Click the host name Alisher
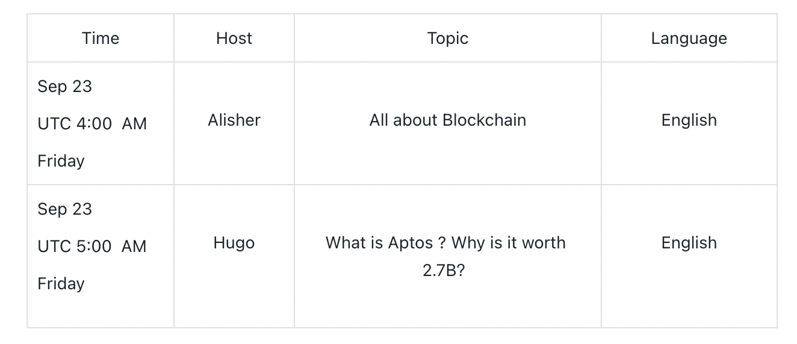The height and width of the screenshot is (344, 797). pos(234,120)
